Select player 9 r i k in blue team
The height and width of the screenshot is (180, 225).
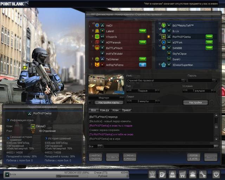187,31
